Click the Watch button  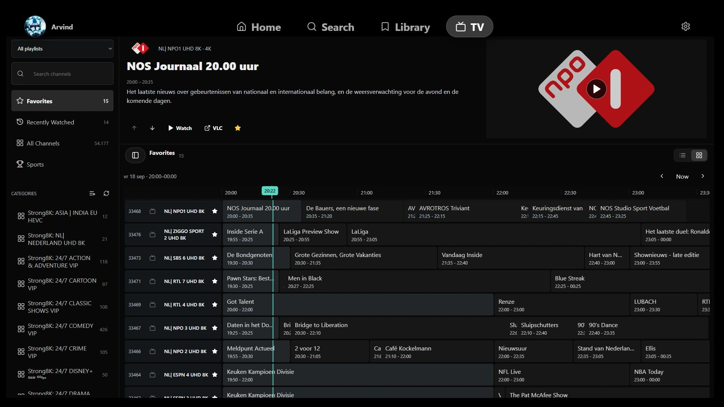pos(180,128)
